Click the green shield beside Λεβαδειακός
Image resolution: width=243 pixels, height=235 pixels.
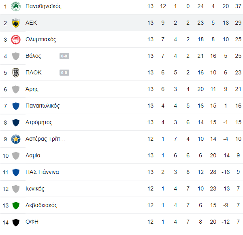click(x=16, y=205)
